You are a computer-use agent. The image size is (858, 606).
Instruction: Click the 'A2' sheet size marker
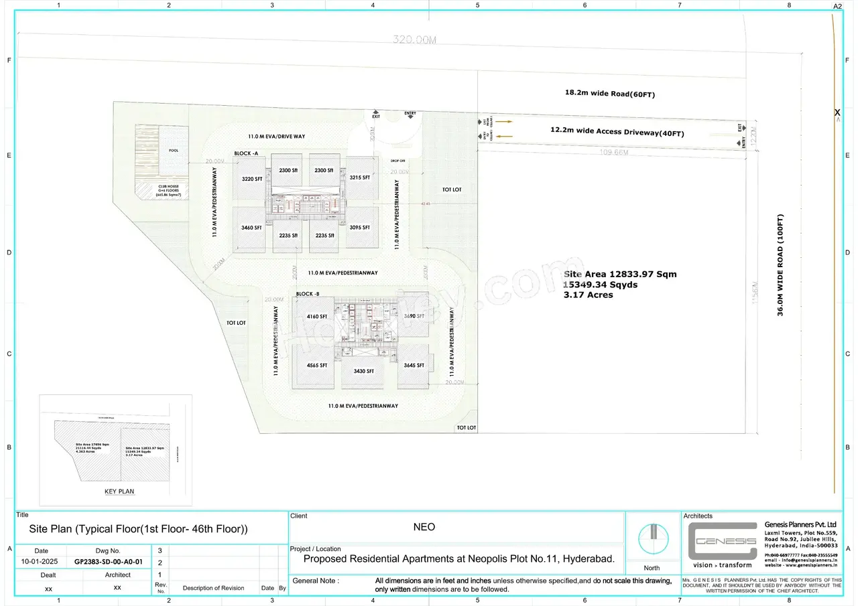[x=837, y=6]
